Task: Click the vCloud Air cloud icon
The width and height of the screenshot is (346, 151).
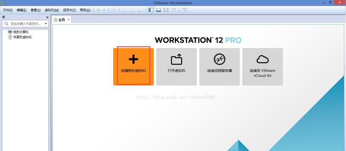Action: pos(263,59)
